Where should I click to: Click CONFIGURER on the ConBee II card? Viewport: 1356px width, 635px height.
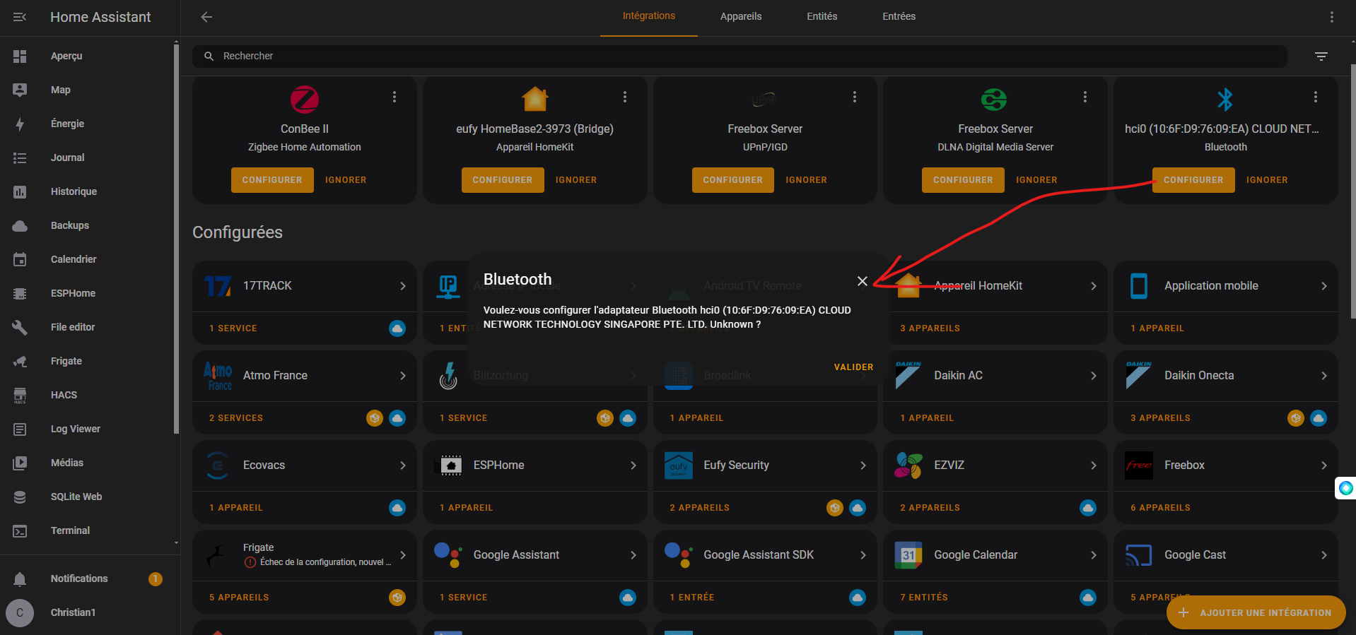point(272,180)
